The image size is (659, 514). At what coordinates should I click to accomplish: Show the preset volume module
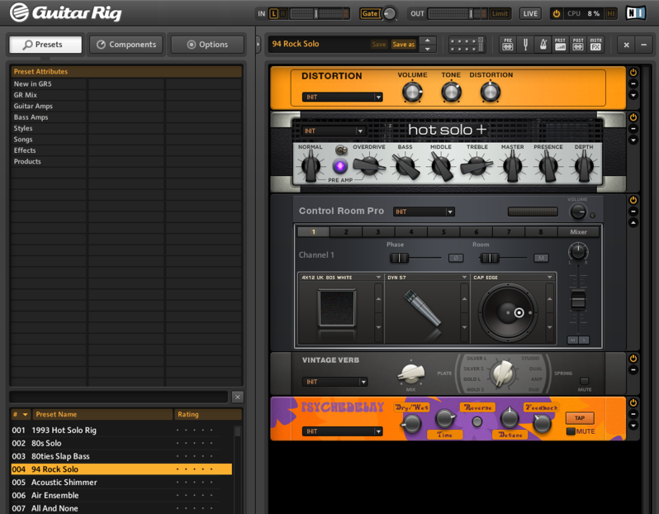[560, 44]
